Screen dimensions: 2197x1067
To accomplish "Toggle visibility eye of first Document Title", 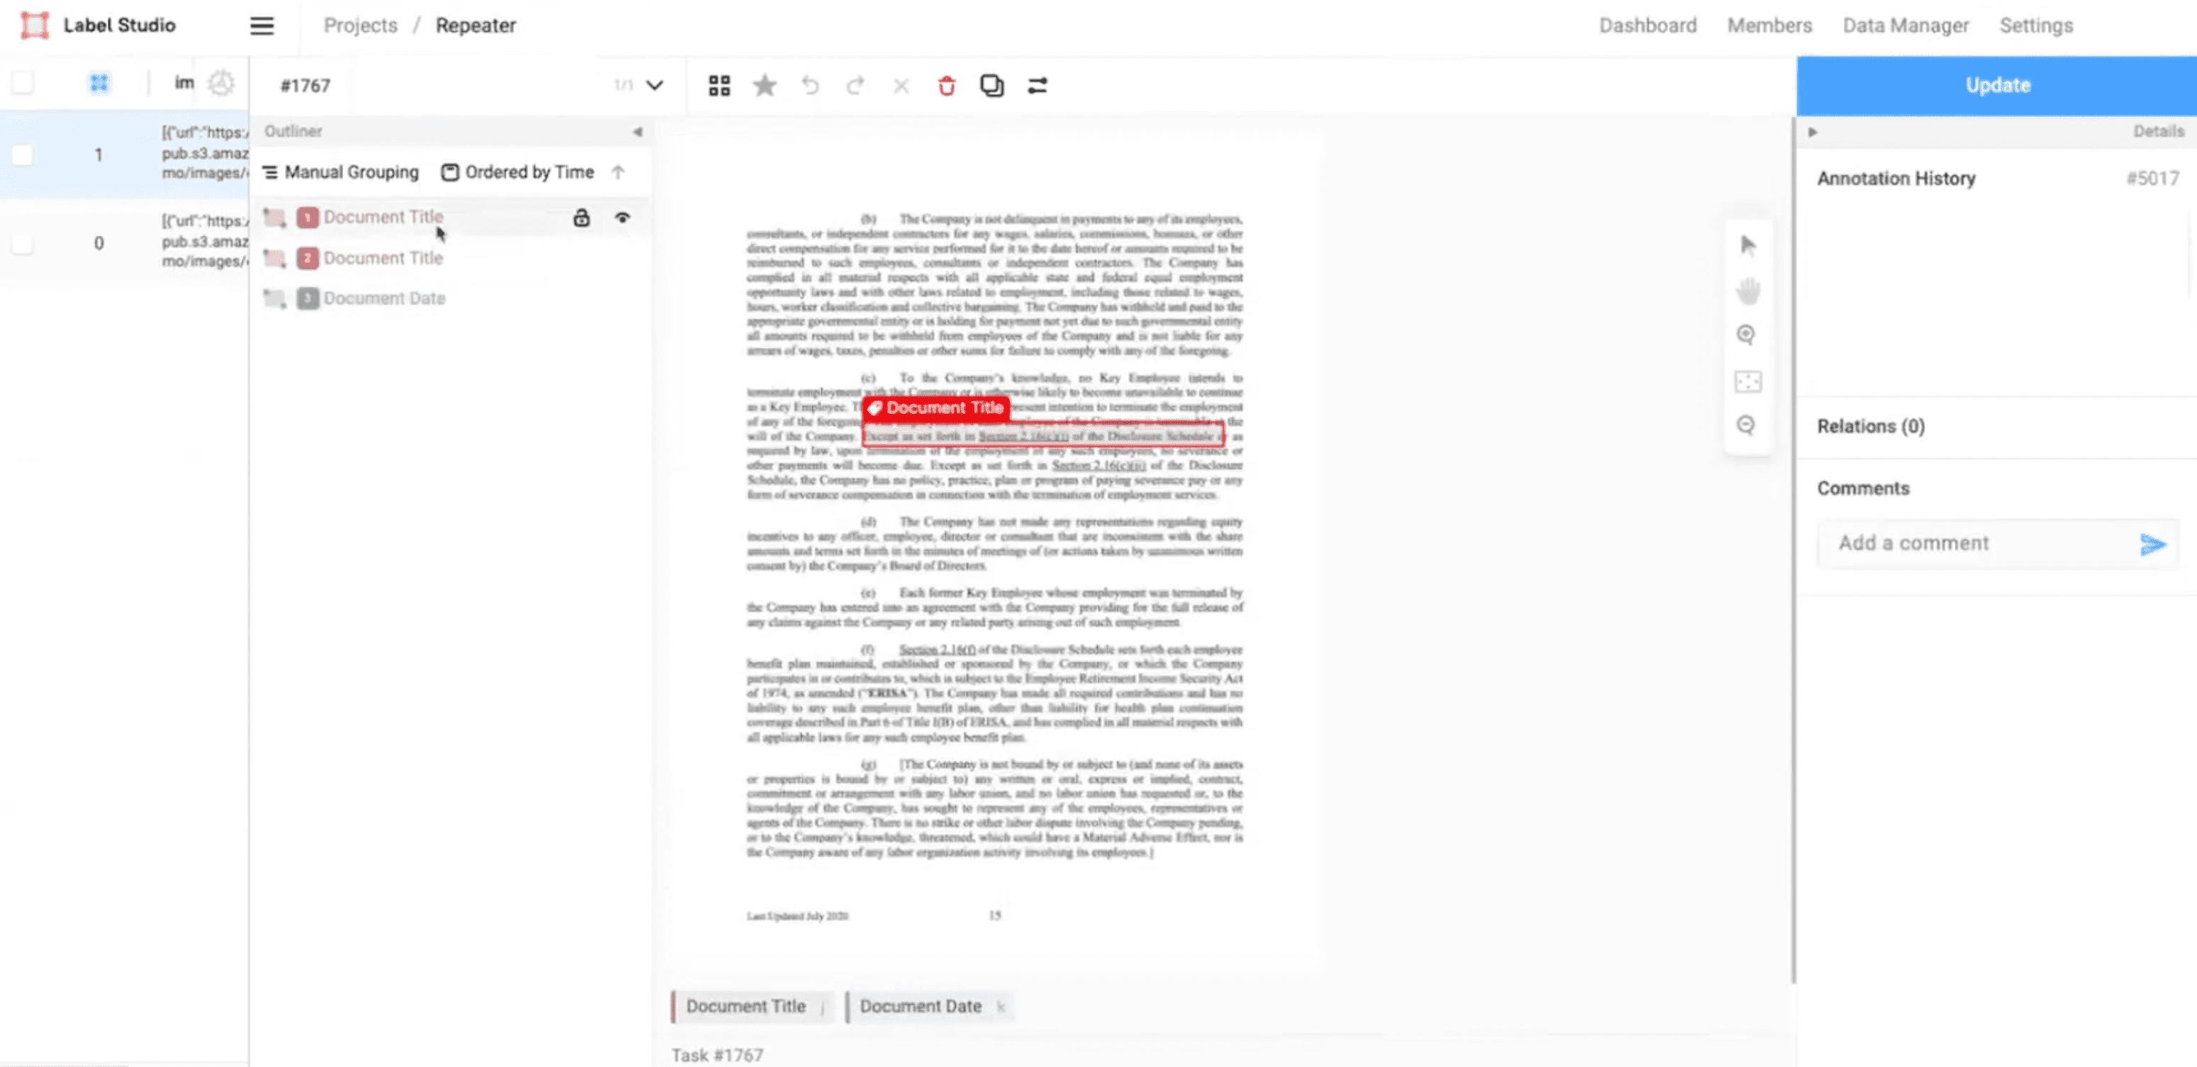I will tap(622, 218).
